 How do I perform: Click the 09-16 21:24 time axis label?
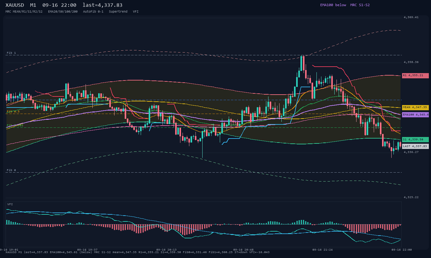coord(322,250)
